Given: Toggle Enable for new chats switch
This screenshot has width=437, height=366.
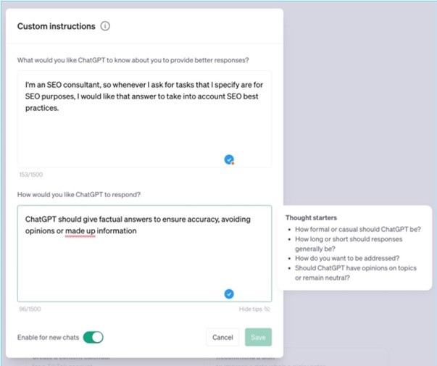Looking at the screenshot, I should coord(93,337).
